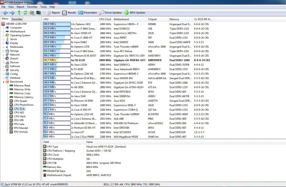Select the FPU Mandel benchmark
This screenshot has width=286, height=187.
coord(21,128)
